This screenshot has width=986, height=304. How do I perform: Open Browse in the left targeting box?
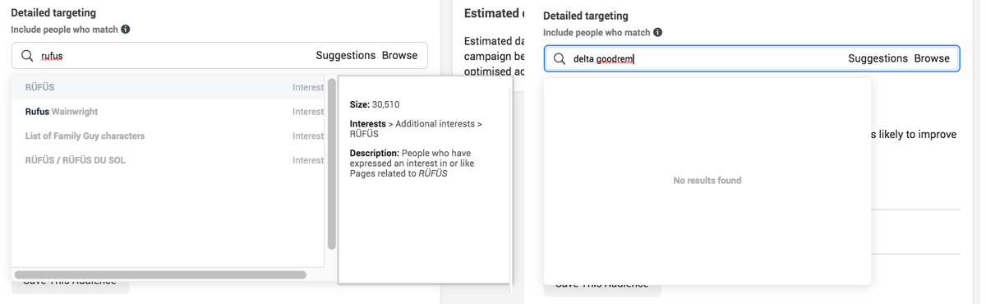click(x=399, y=56)
